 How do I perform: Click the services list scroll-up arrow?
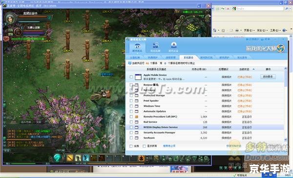(x=285, y=68)
